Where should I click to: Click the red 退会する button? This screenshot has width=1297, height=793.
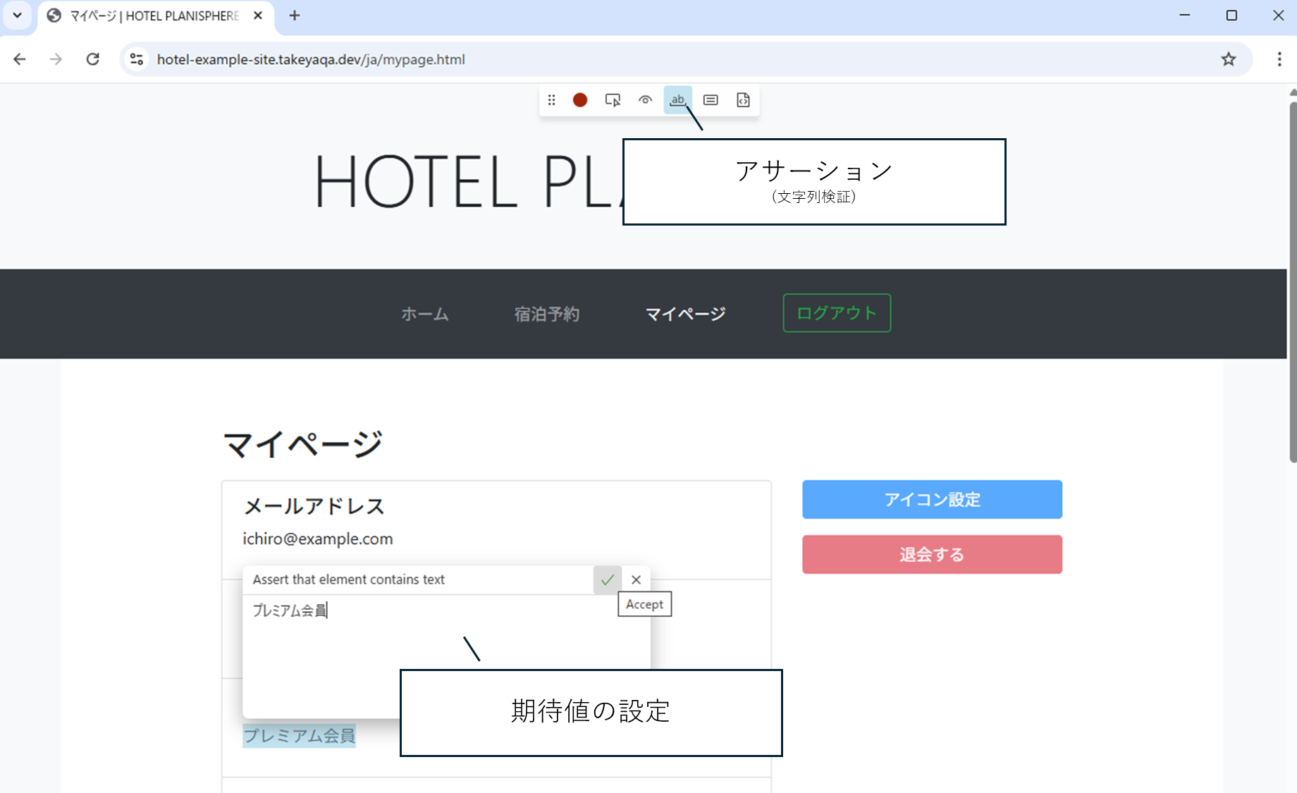(x=932, y=555)
